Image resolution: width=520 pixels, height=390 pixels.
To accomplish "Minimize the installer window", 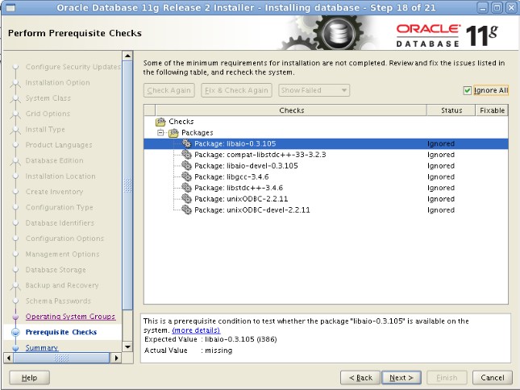I will click(x=483, y=7).
